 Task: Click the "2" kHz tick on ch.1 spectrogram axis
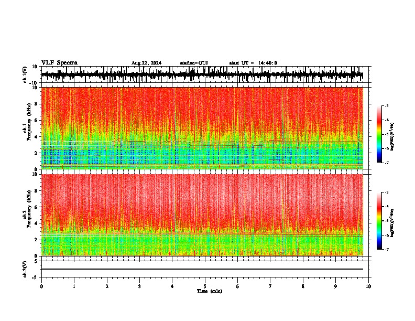[36, 153]
